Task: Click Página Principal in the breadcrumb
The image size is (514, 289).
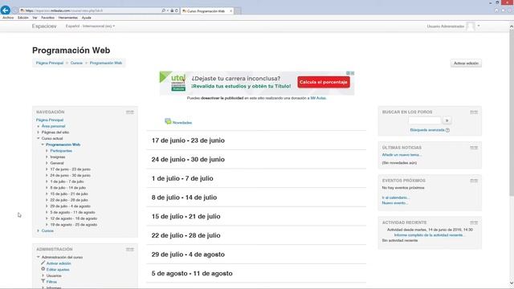Action: coord(50,63)
